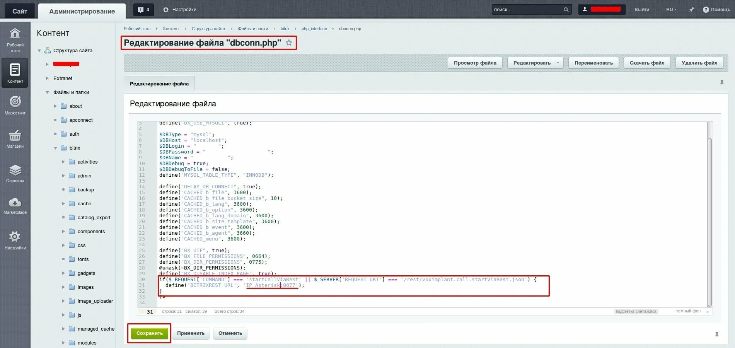Collapse the Файлы и папки node
Screen dimensions: 735x348
(47, 92)
